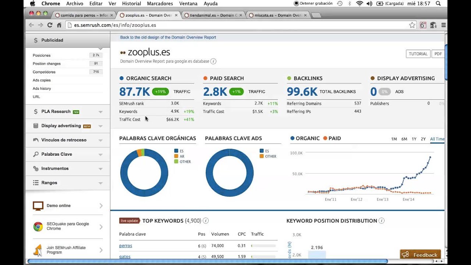The height and width of the screenshot is (265, 471).
Task: Click the Chrome back arrow button
Action: click(x=31, y=25)
